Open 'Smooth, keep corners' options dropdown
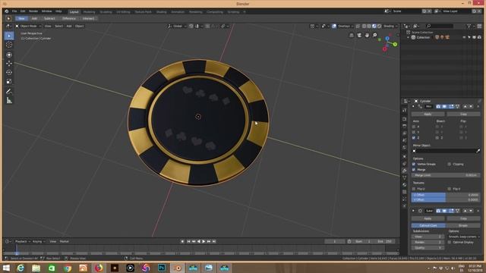This screenshot has width=486, height=273. pyautogui.click(x=464, y=237)
